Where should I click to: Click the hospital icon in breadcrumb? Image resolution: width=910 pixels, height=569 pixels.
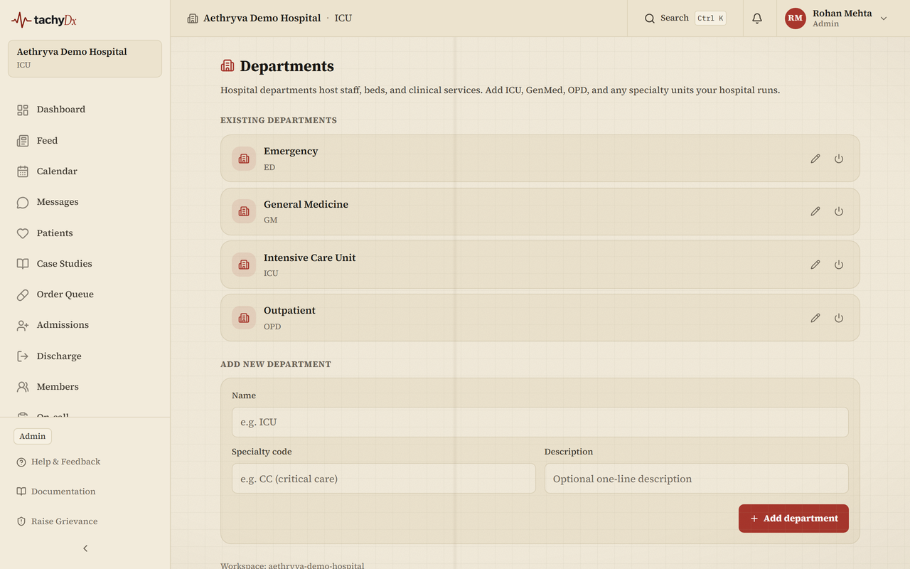point(193,18)
